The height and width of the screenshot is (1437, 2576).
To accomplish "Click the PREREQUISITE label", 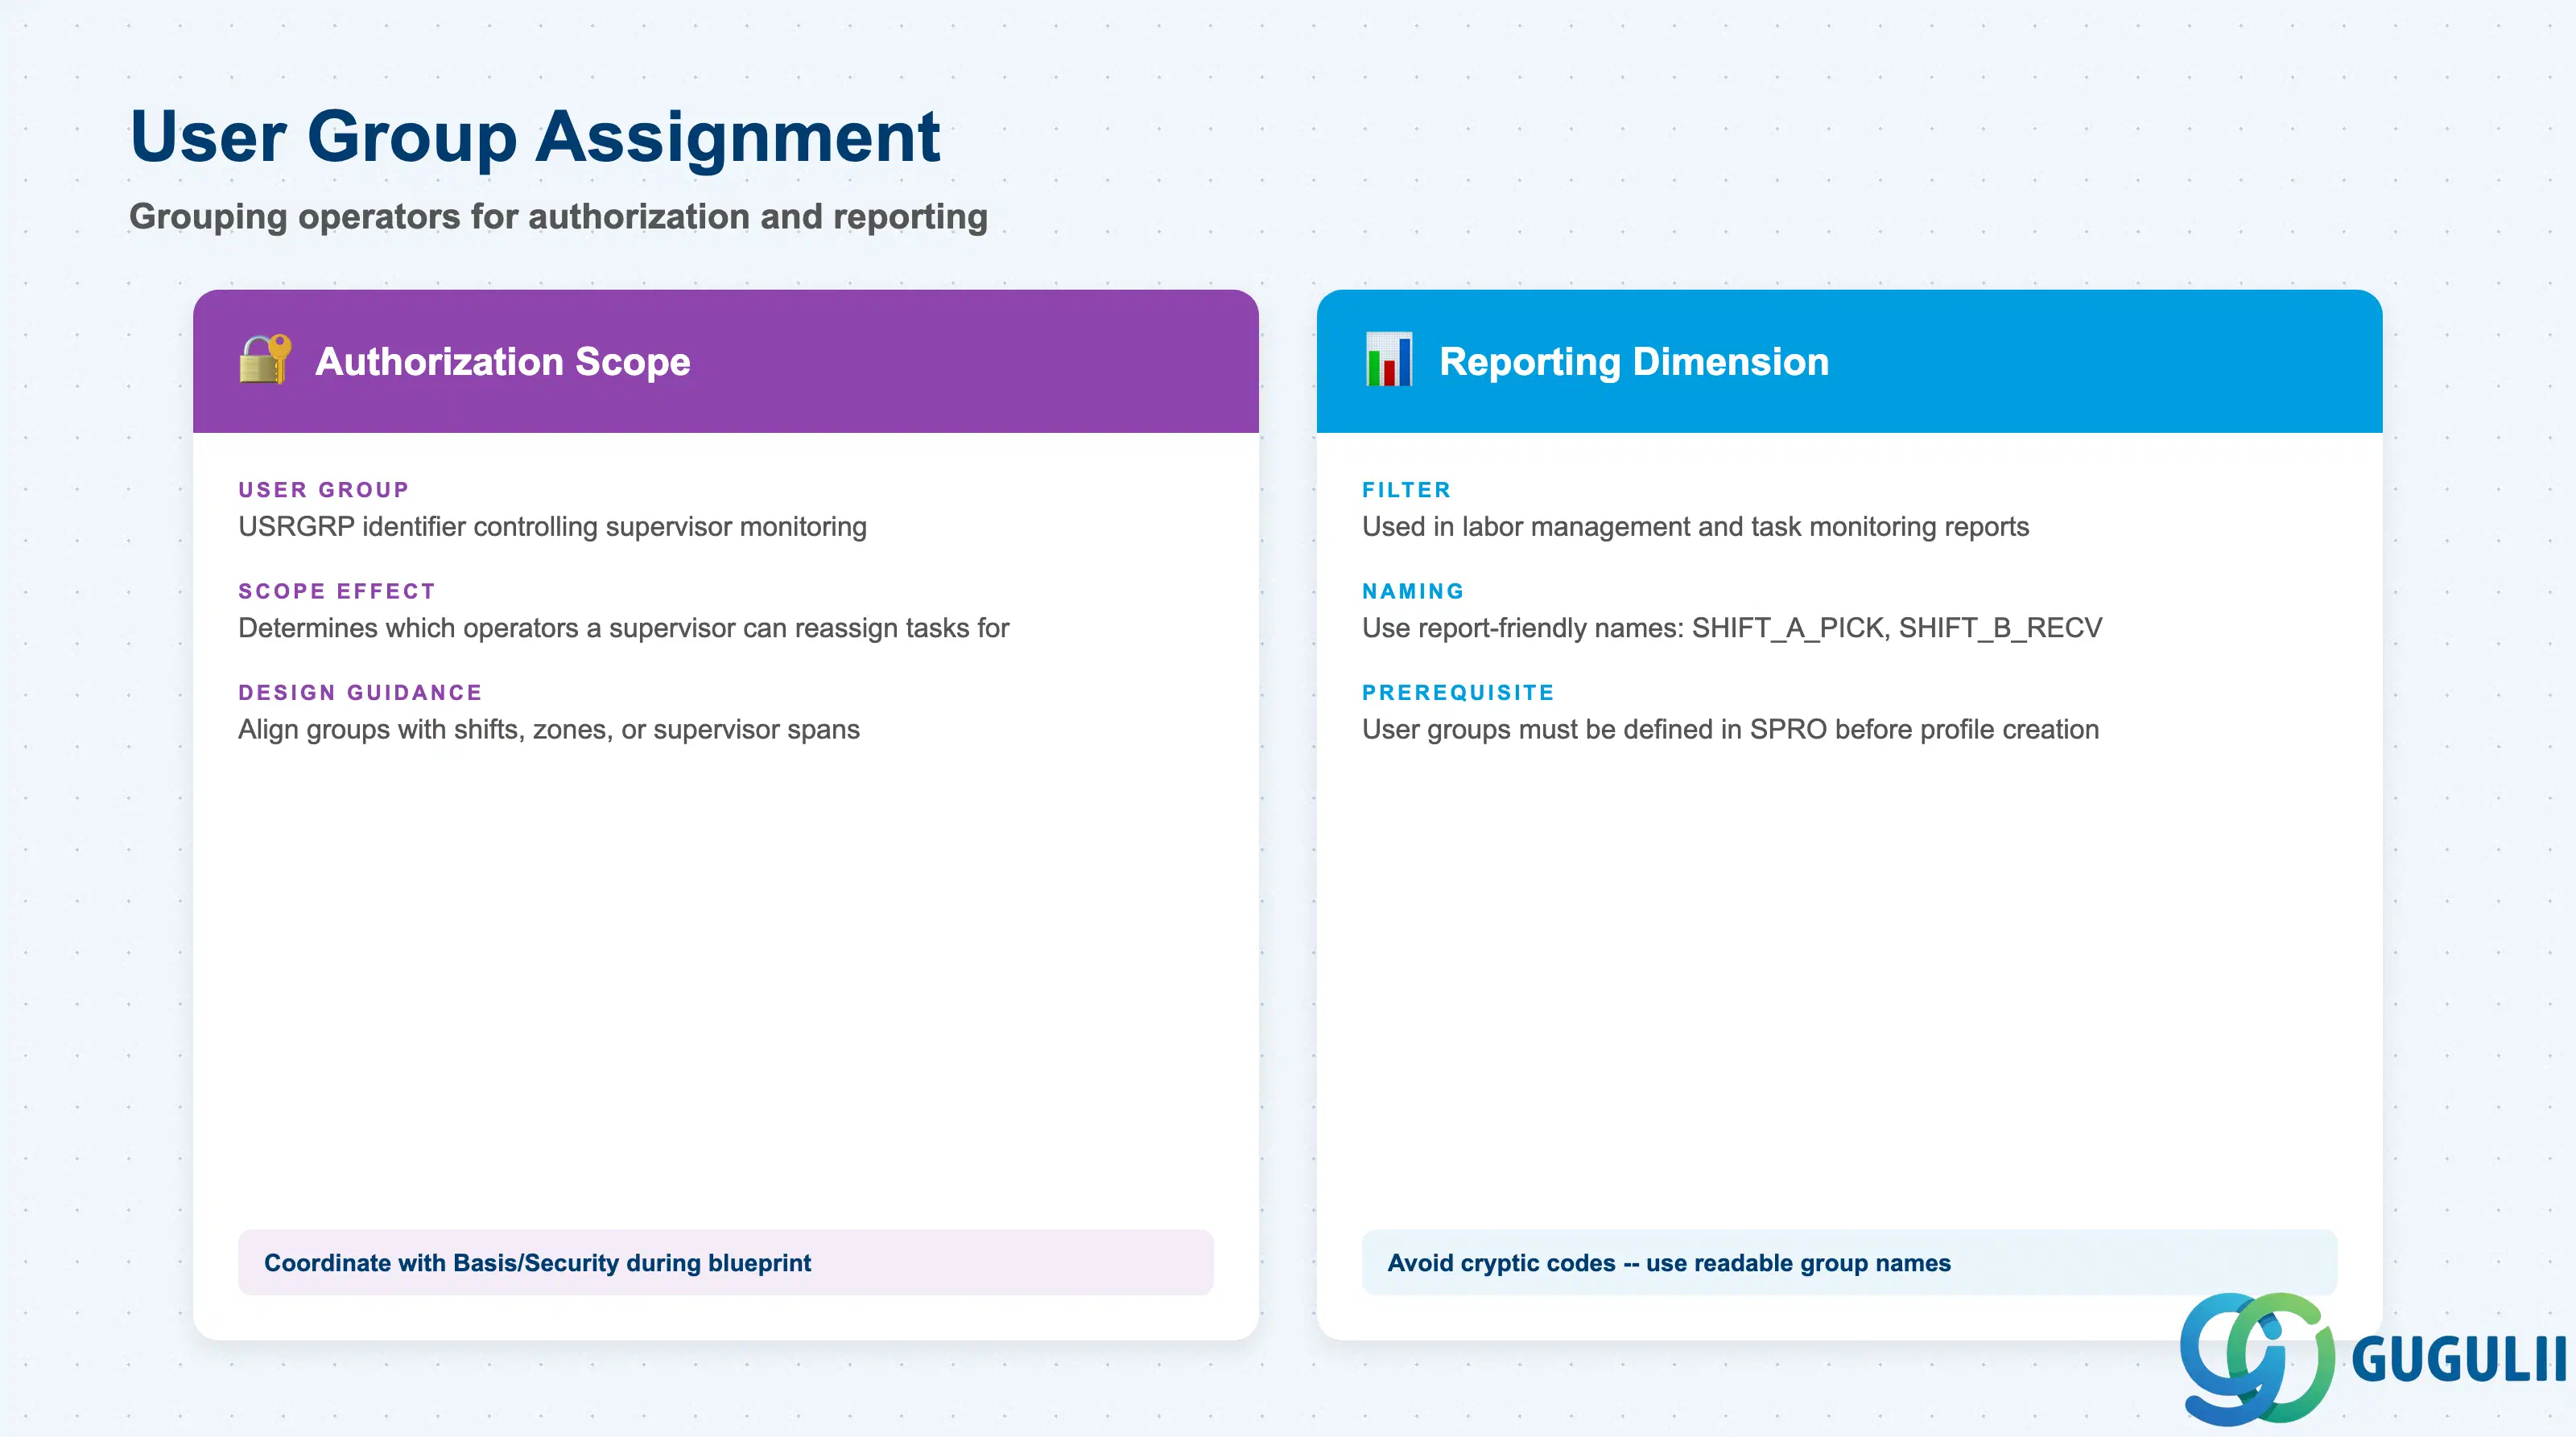I will 1458,693.
